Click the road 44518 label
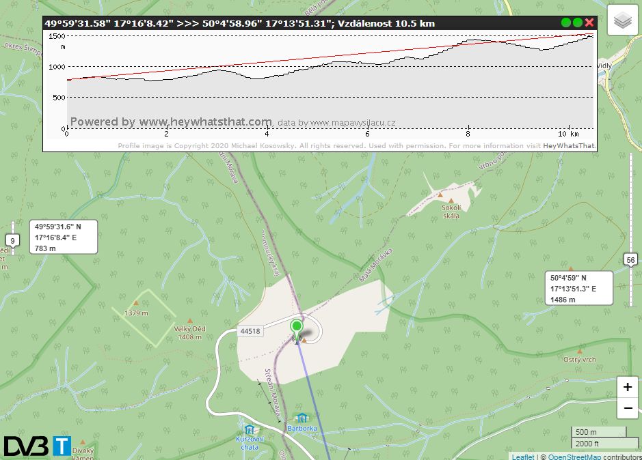The height and width of the screenshot is (460, 642). (x=250, y=331)
